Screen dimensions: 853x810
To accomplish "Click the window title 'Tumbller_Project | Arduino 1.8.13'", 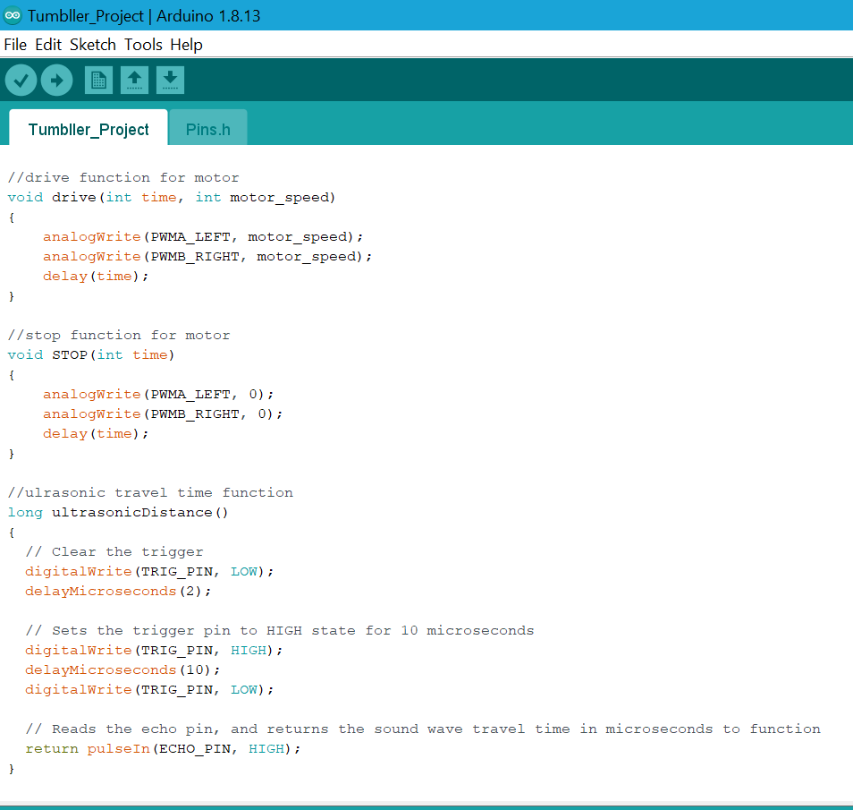I will (144, 16).
